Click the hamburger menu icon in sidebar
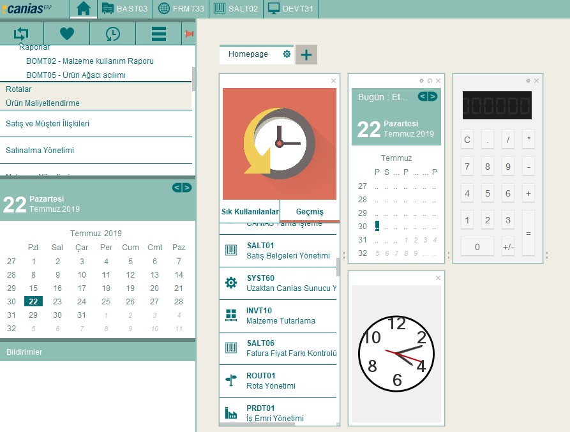 [x=159, y=34]
